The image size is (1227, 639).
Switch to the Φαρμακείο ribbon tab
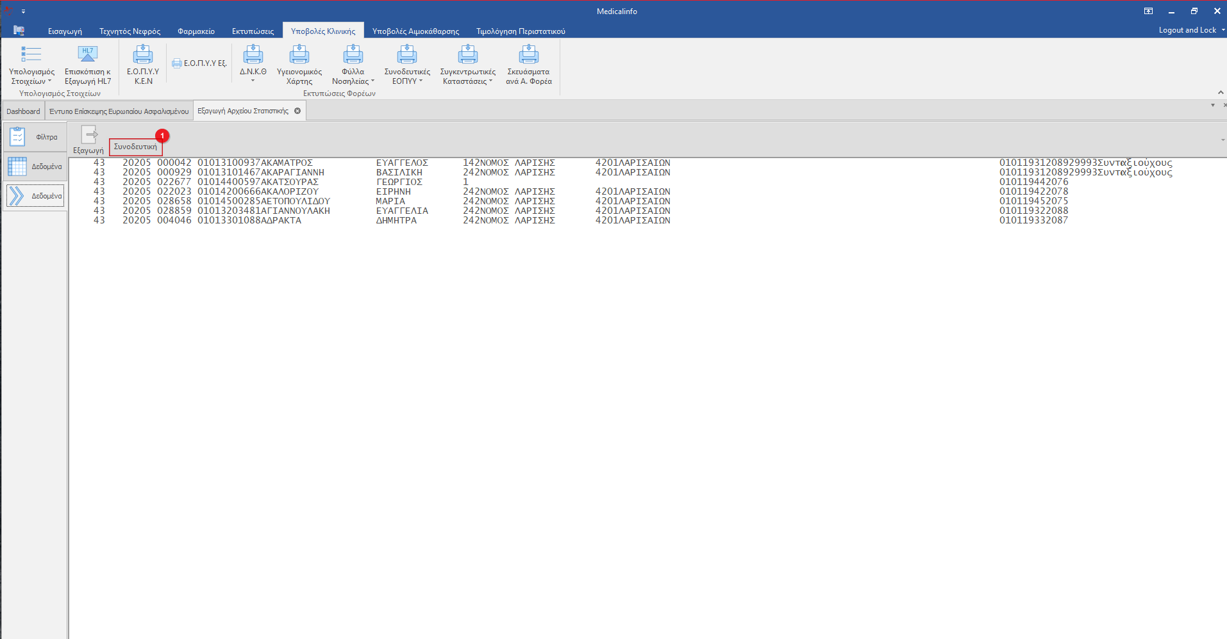pyautogui.click(x=196, y=31)
